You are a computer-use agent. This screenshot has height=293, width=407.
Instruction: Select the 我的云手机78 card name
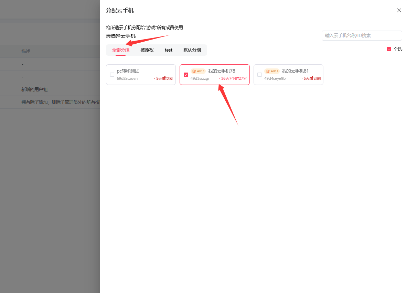click(222, 71)
